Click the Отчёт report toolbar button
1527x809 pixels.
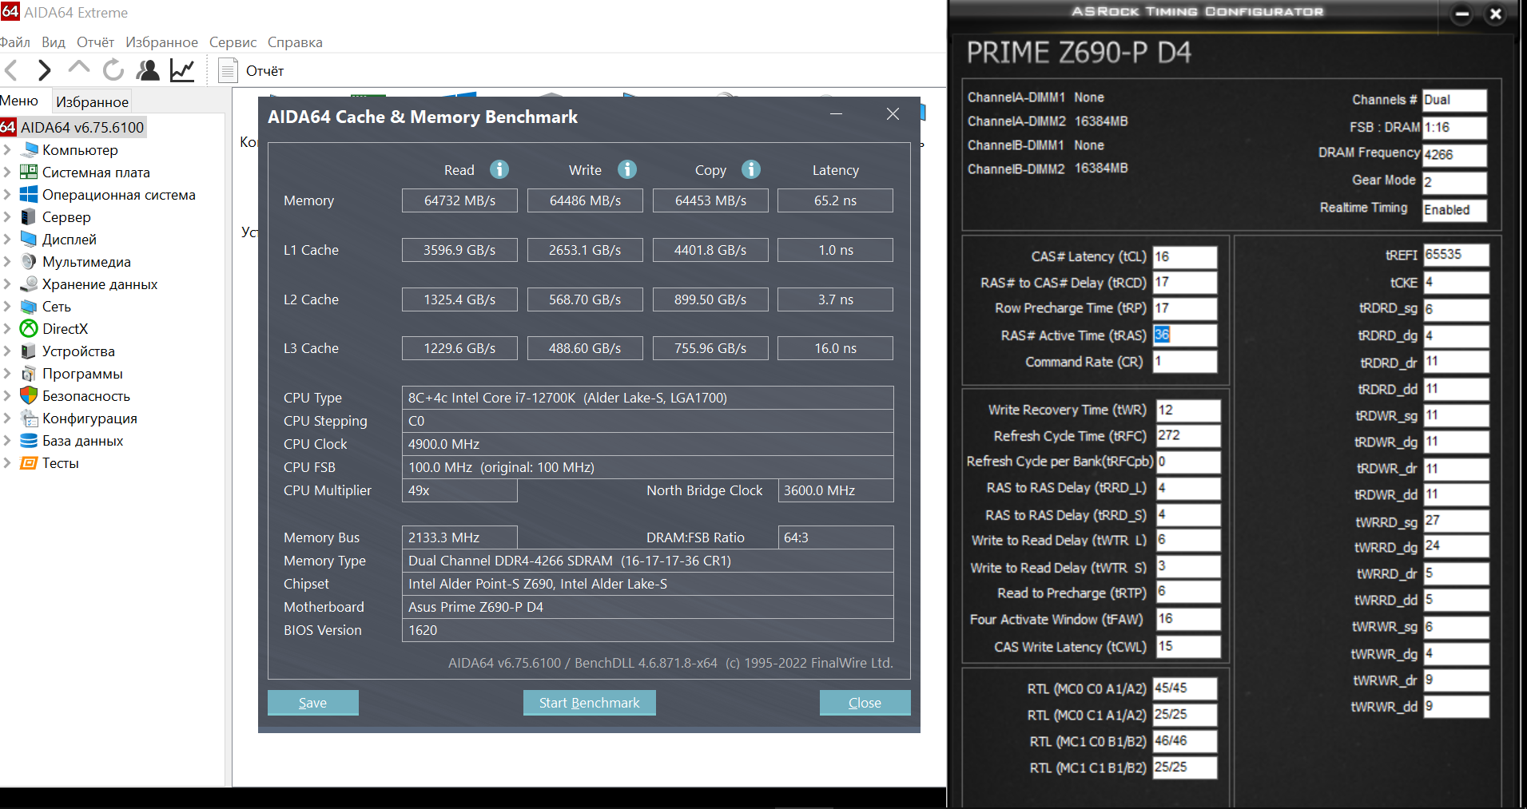(252, 71)
